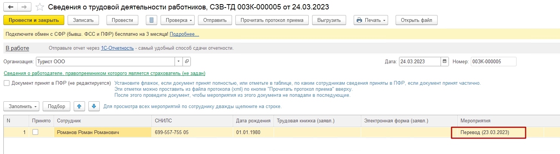The image size is (560, 154).
Task: Follow the 1С-Отчетность link
Action: click(x=117, y=48)
